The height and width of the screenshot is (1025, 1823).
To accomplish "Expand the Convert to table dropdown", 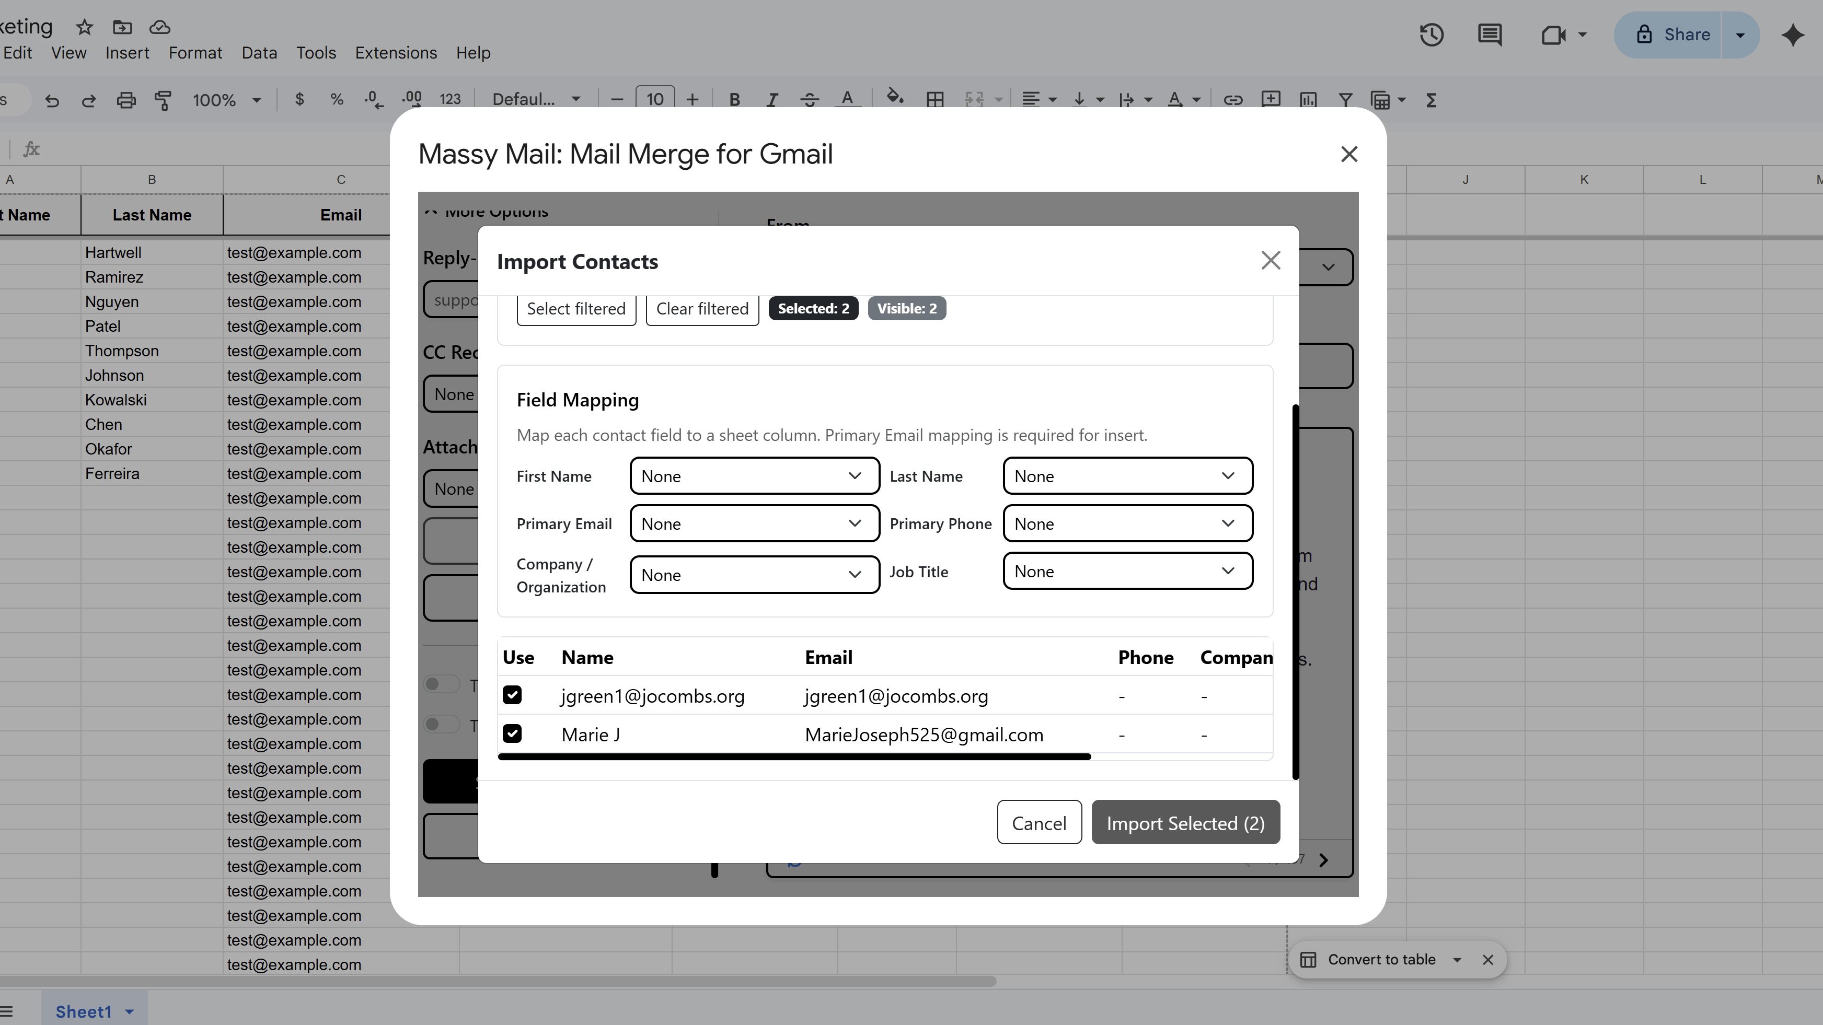I will coord(1457,959).
